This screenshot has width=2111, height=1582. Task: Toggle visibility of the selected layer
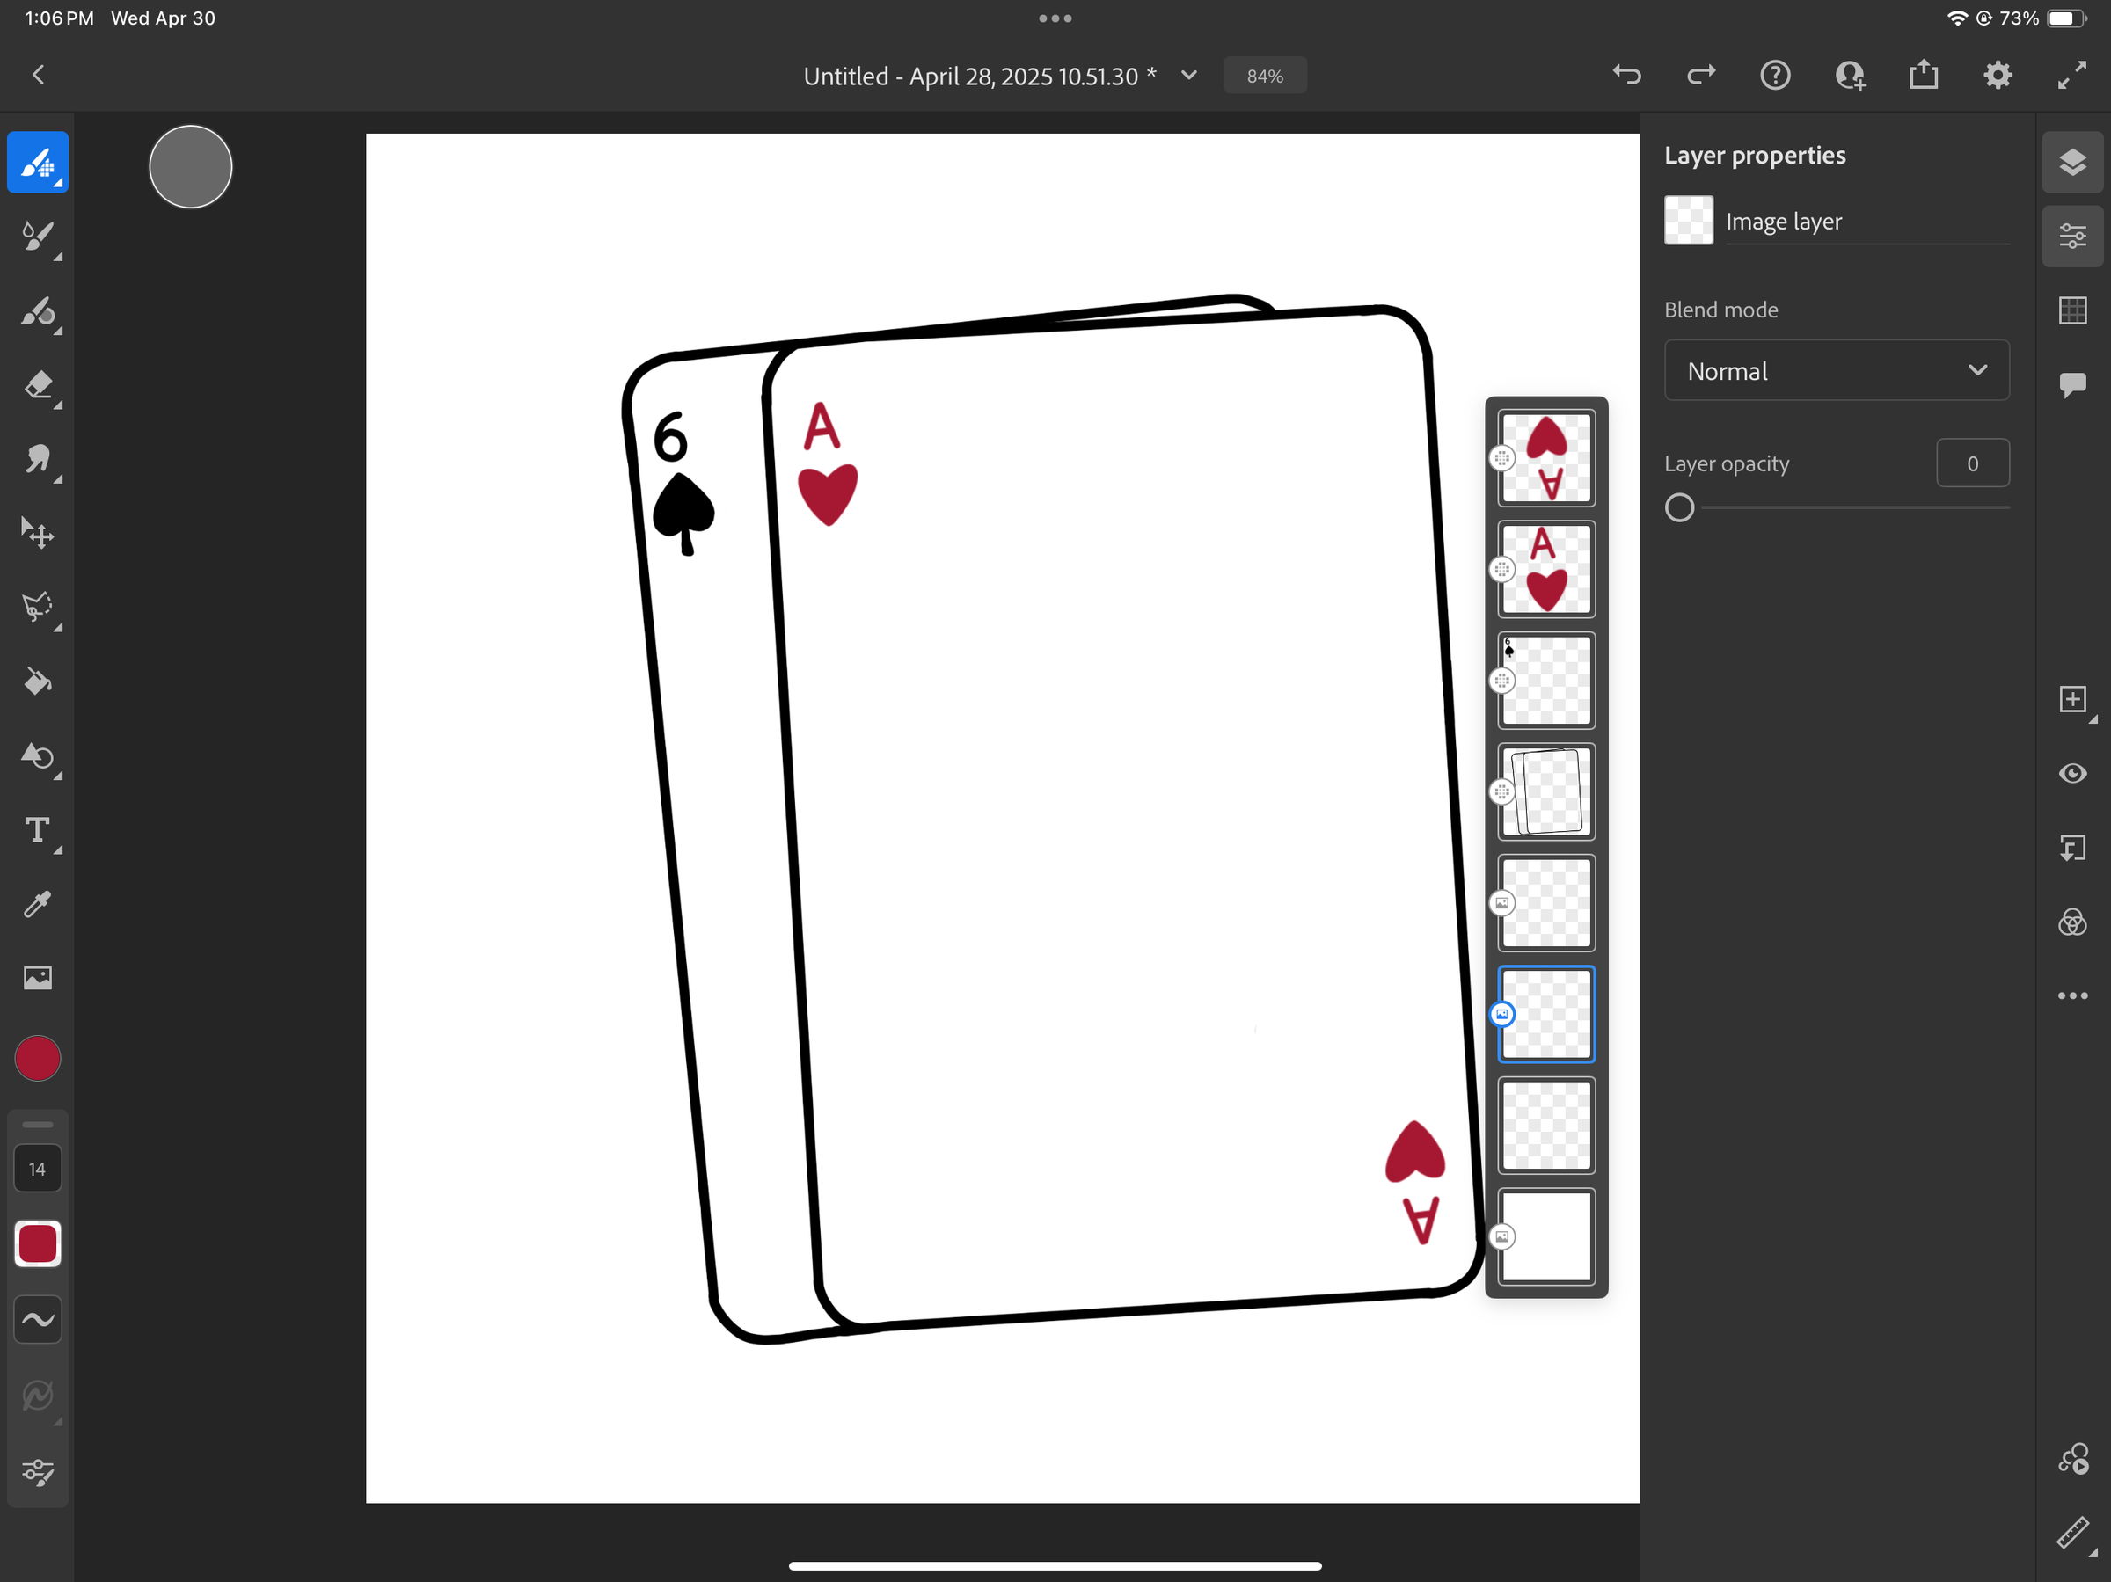[x=2073, y=774]
